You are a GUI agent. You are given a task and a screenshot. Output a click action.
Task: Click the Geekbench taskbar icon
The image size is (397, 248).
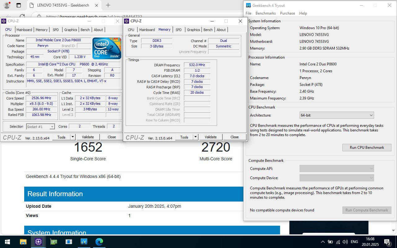pos(84,242)
